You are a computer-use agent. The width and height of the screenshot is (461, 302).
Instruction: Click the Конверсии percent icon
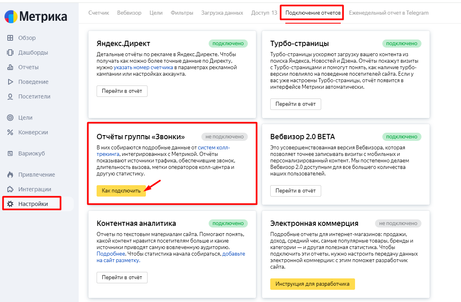click(10, 132)
